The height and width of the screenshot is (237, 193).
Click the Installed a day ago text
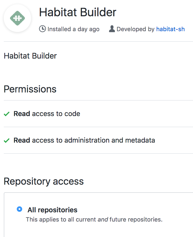click(74, 29)
